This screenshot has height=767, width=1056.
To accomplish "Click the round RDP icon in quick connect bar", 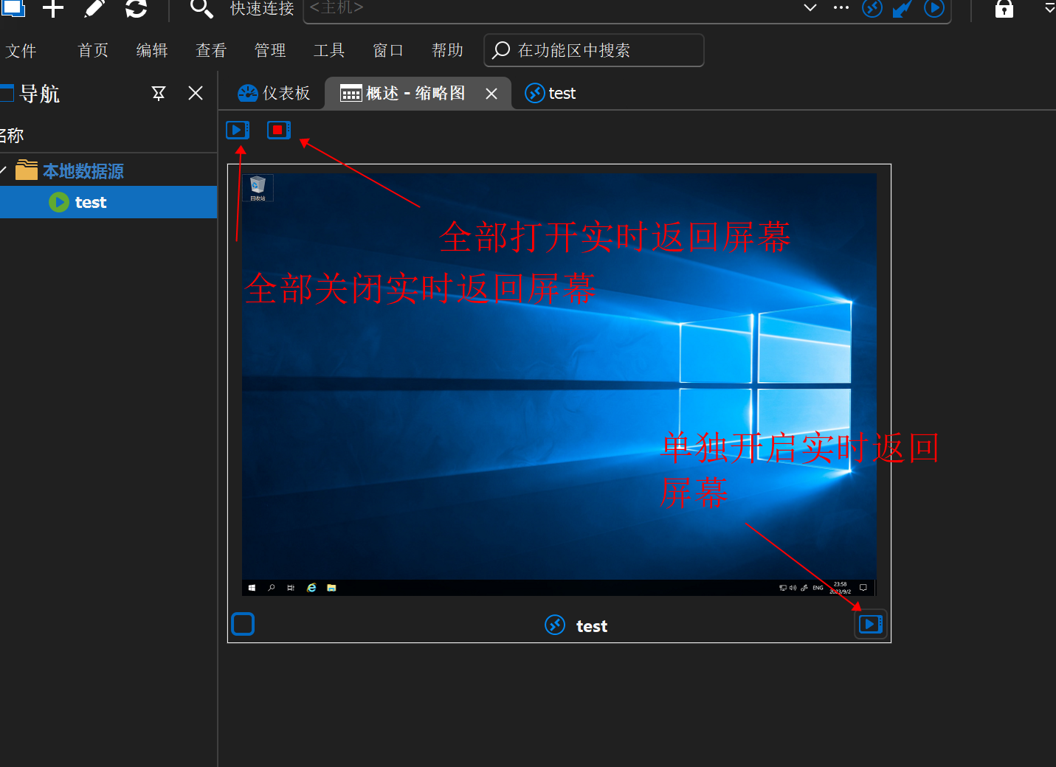I will coord(872,8).
